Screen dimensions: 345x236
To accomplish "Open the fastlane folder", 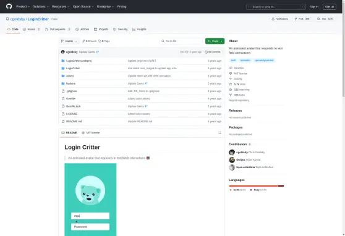I will [x=70, y=83].
